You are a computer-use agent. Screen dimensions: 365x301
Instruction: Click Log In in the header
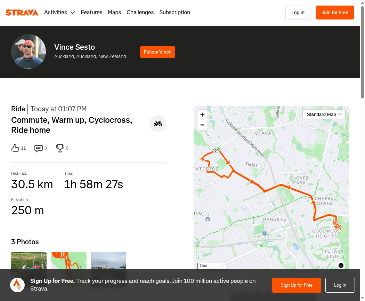pos(298,13)
